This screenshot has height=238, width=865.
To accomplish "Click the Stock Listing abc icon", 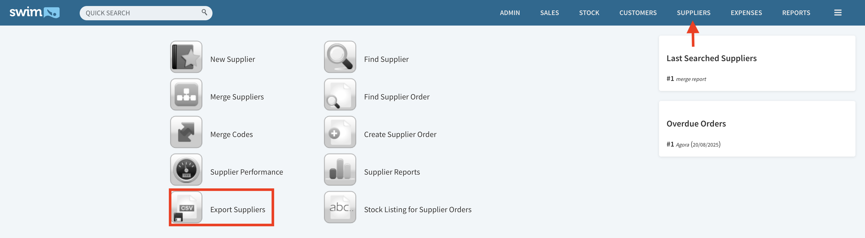I will (340, 207).
